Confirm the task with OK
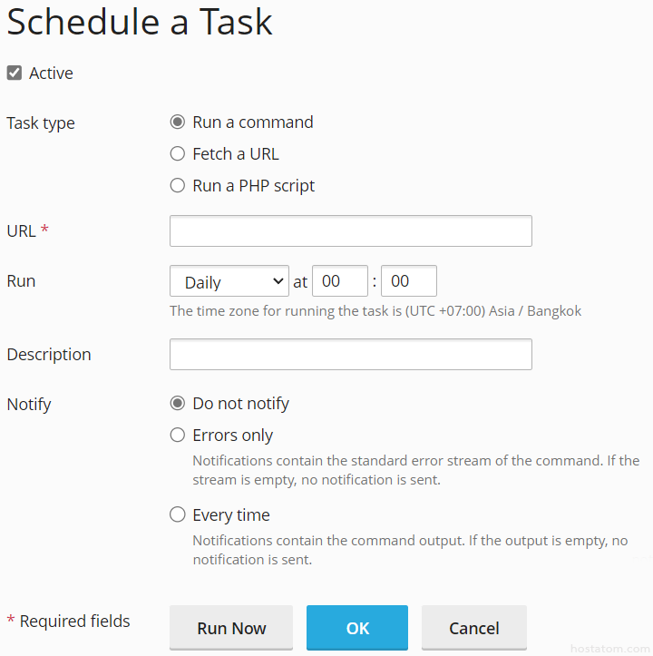Image resolution: width=653 pixels, height=656 pixels. click(357, 628)
